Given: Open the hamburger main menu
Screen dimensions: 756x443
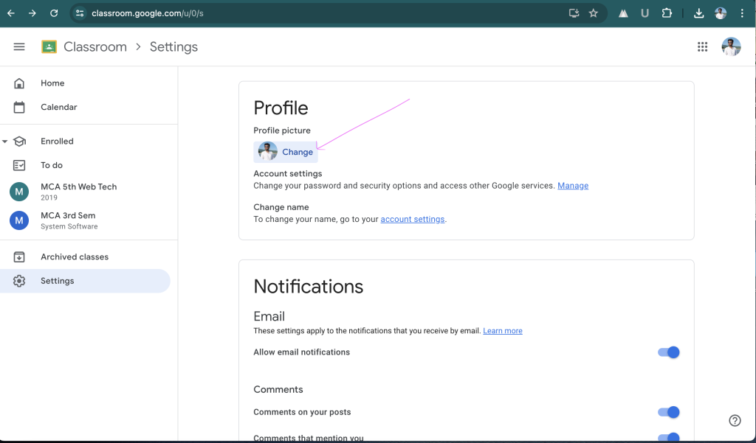Looking at the screenshot, I should pos(19,46).
